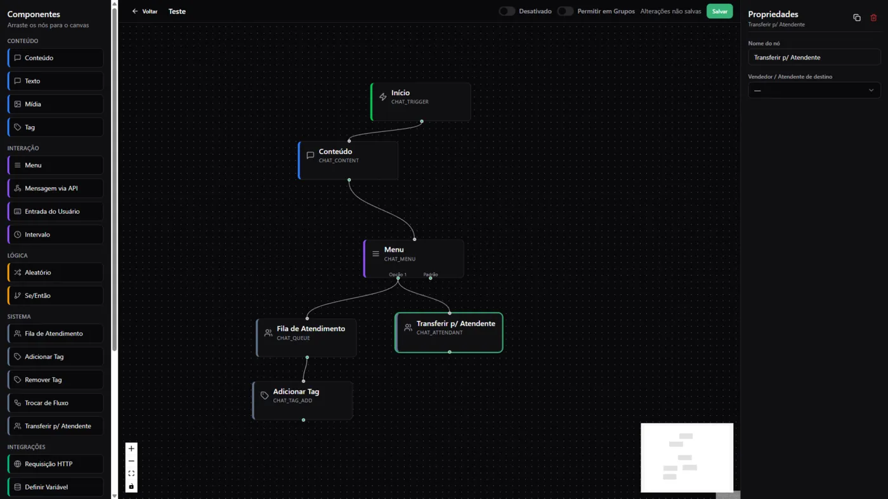Screen dimensions: 888x499
Task: Select the Menu node on the canvas
Action: coord(414,259)
